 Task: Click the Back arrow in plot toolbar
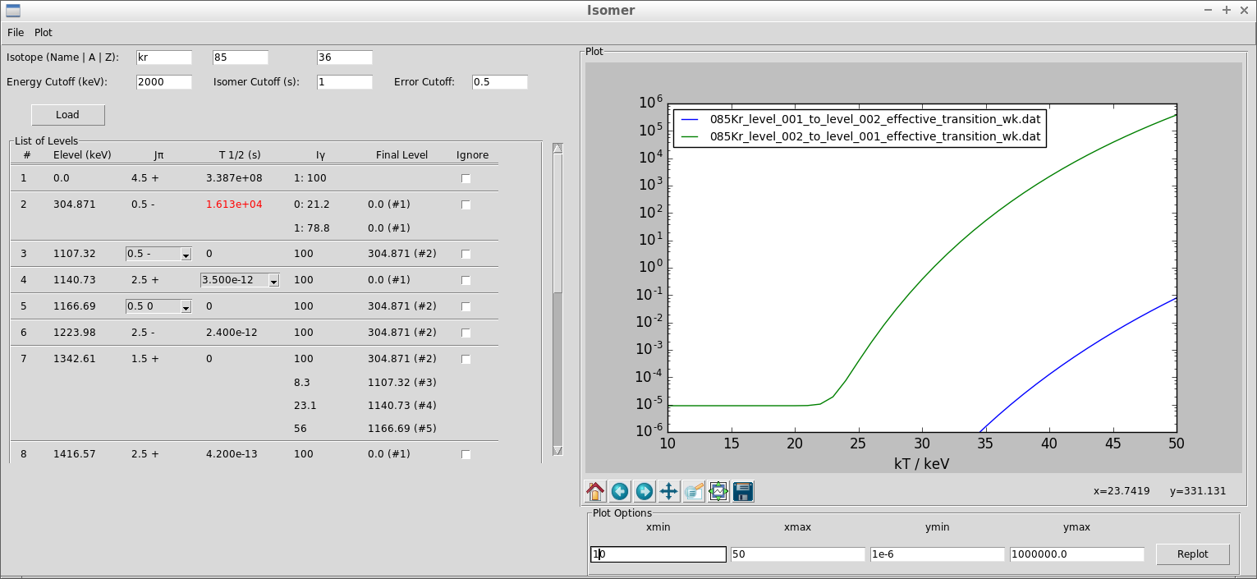[x=620, y=491]
